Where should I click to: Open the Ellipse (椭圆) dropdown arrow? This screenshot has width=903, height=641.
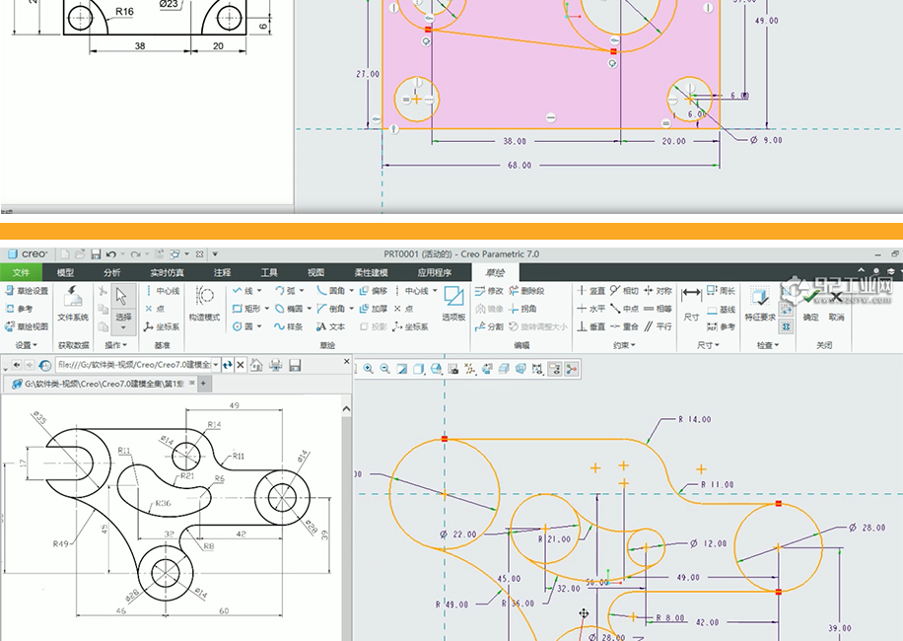(309, 309)
